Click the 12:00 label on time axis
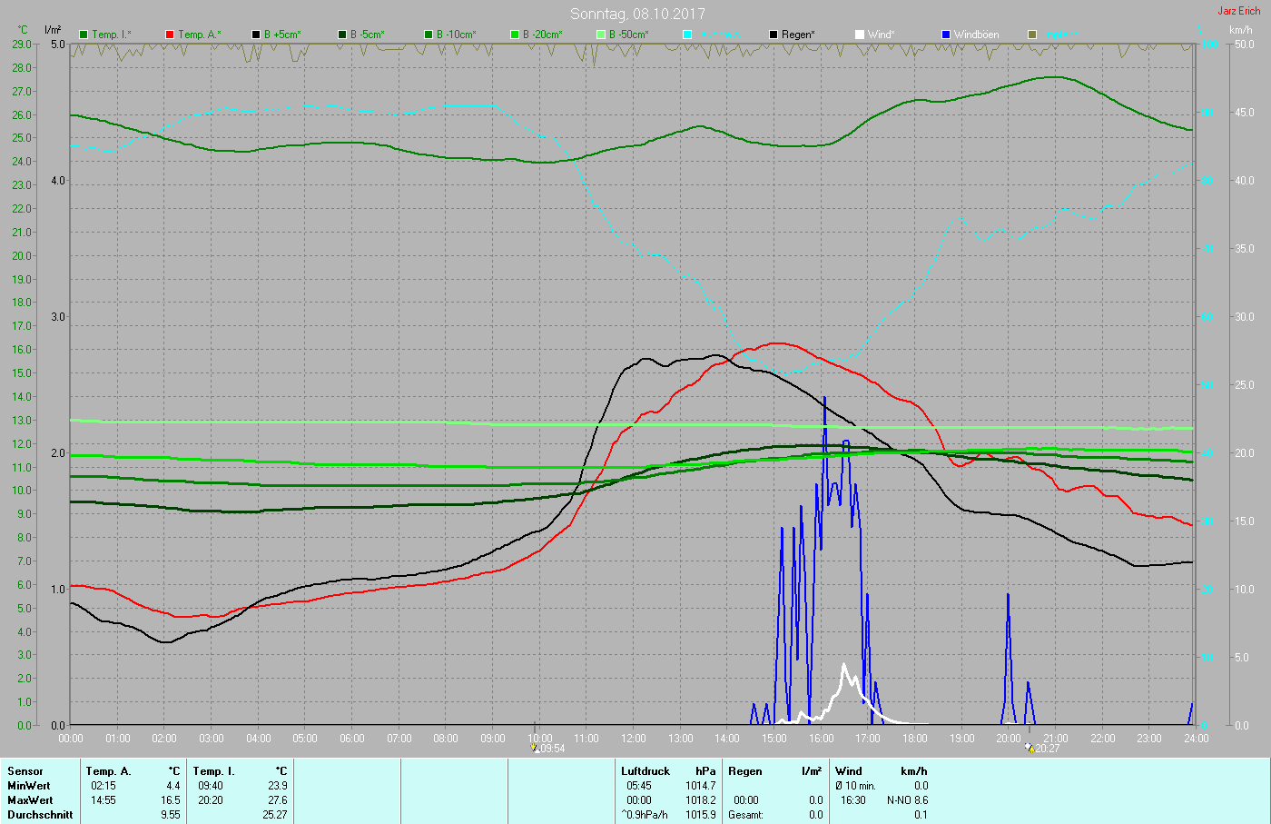This screenshot has height=824, width=1271. pyautogui.click(x=634, y=739)
